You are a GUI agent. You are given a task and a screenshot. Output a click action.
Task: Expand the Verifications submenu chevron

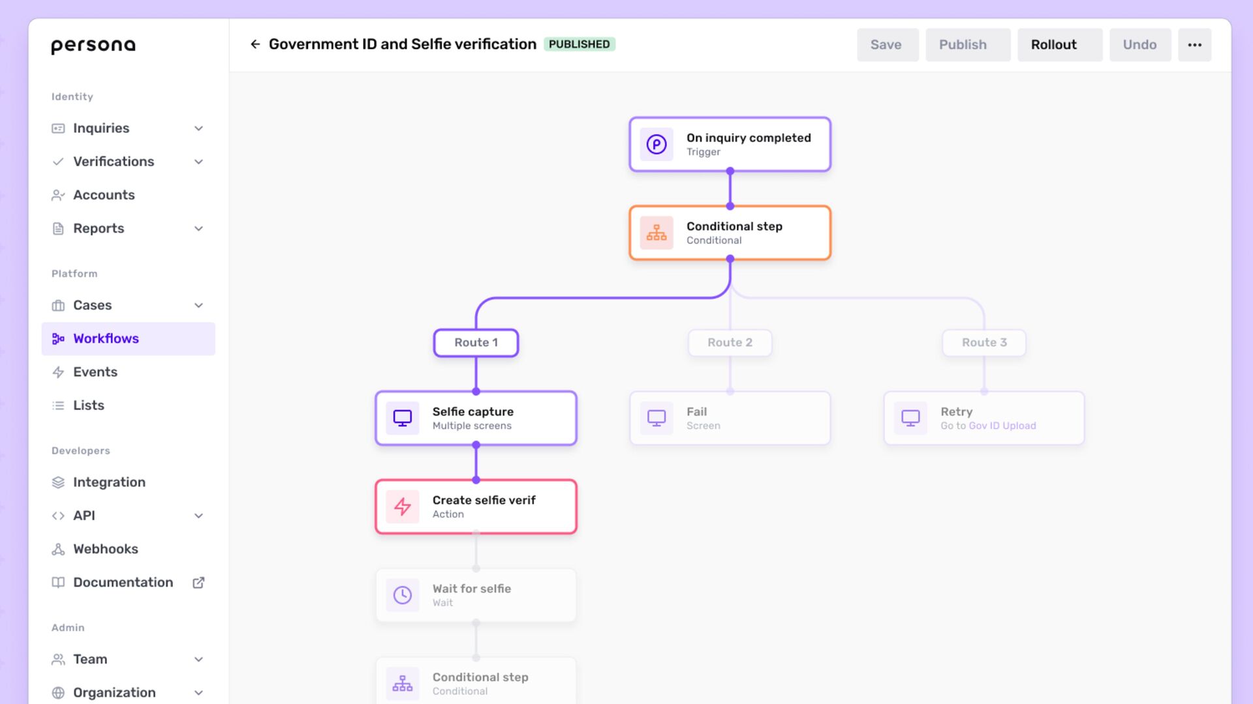pos(198,162)
